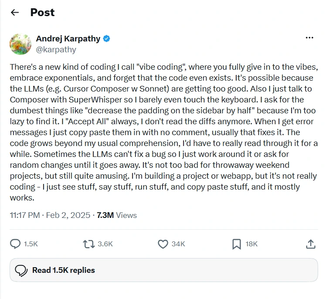Bookmark the post with bookmark icon
The image size is (326, 299).
pos(237,244)
